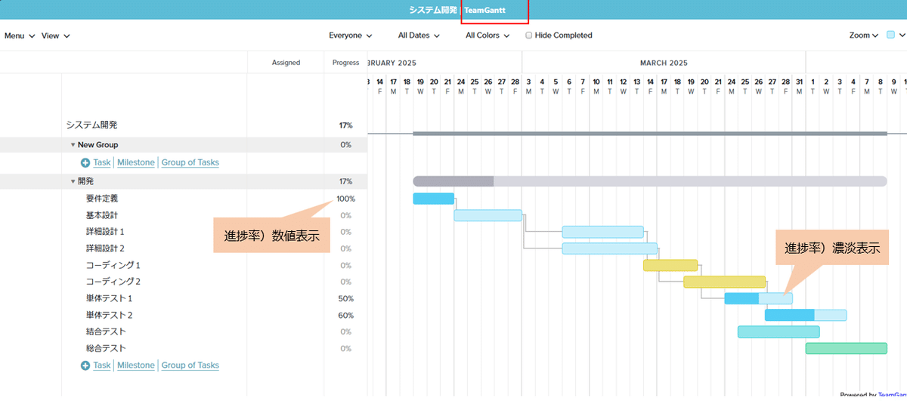Select the 要件定義 Gantt bar

tap(433, 199)
